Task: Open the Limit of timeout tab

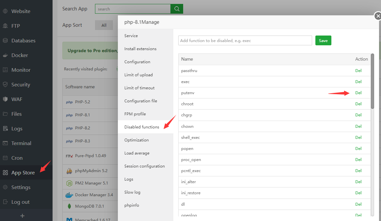Action: pos(146,88)
